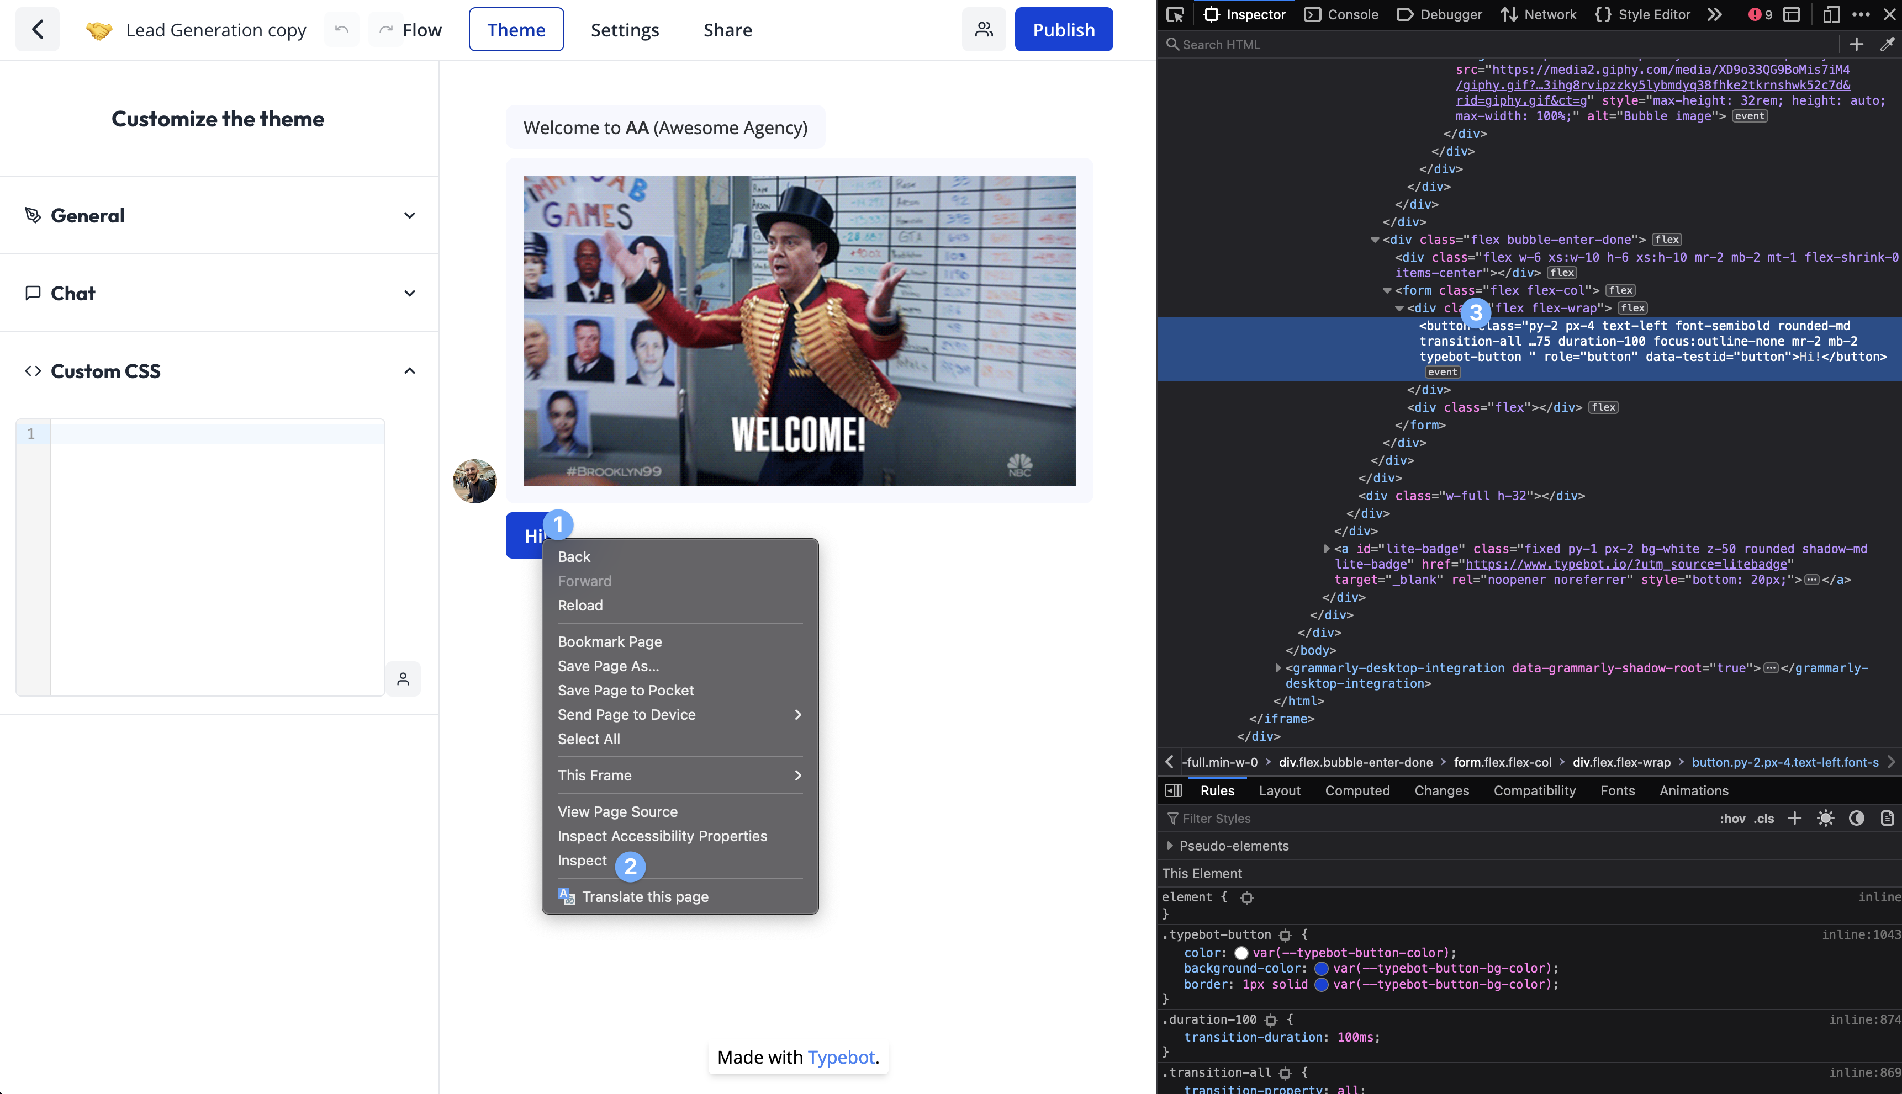
Task: Expand the General theme section
Action: 218,214
